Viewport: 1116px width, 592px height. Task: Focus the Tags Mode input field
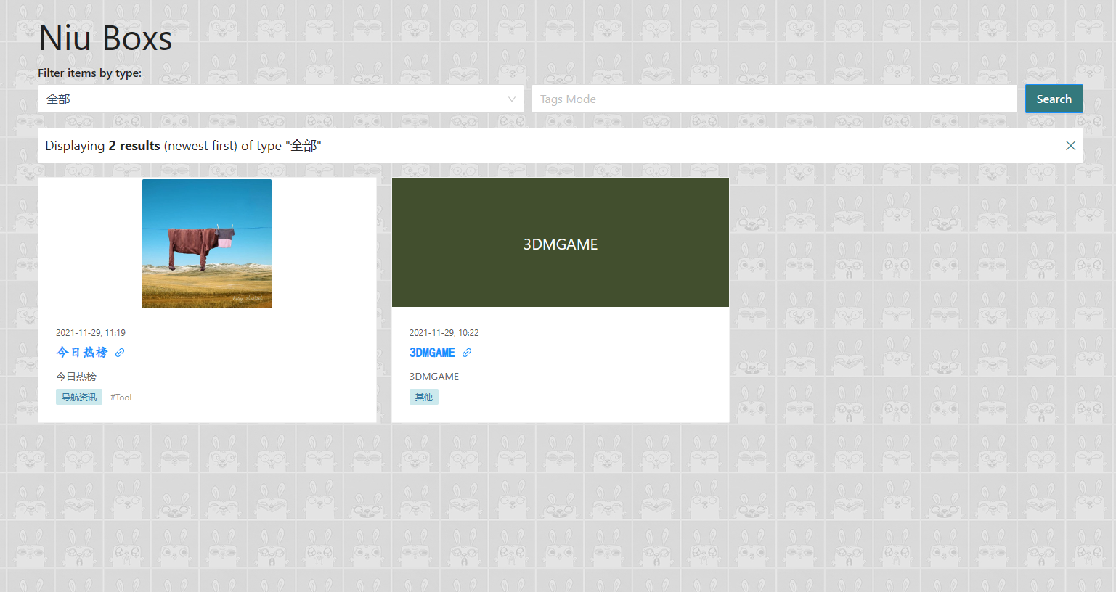(773, 99)
